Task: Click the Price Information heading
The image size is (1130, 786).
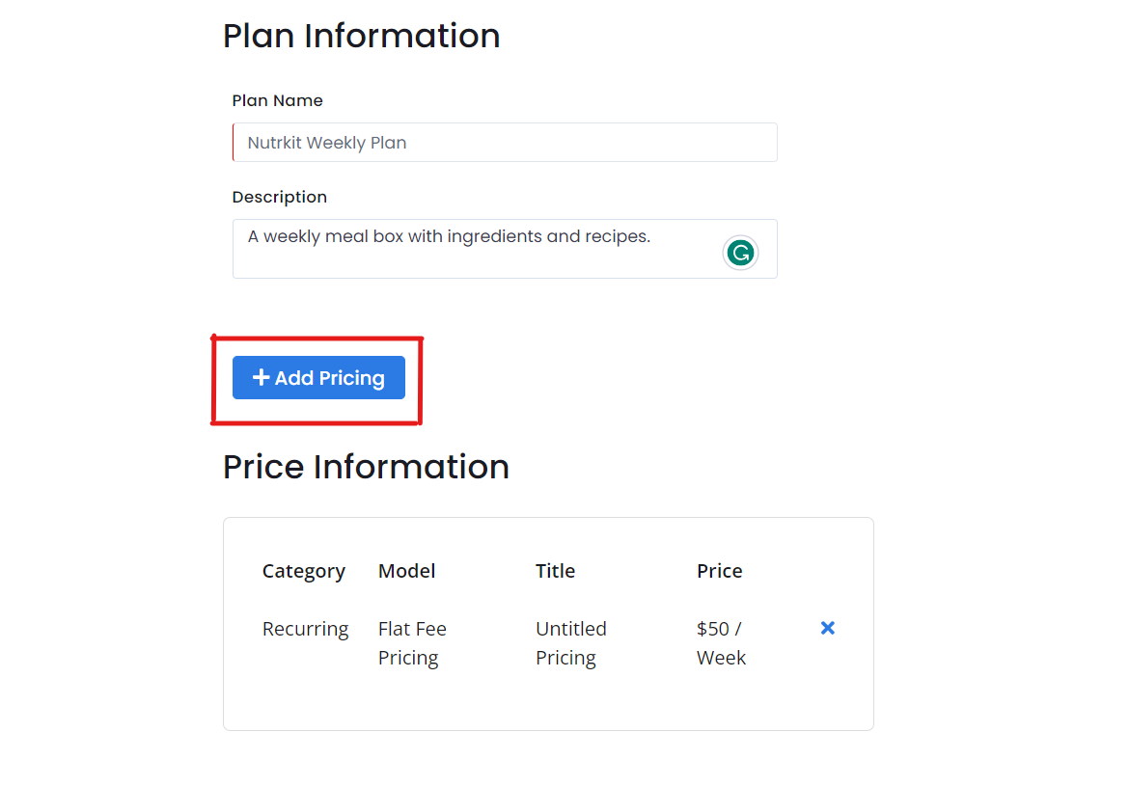Action: click(366, 467)
